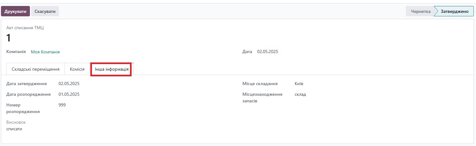Click the Акт списання ТМЦ title label
The width and height of the screenshot is (476, 146).
tap(25, 28)
